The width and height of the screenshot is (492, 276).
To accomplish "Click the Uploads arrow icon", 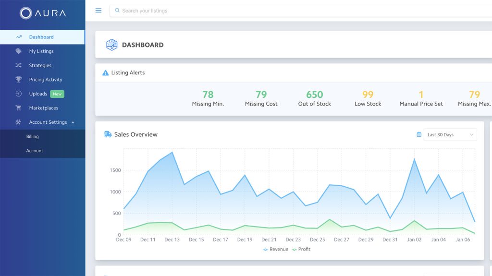I will [19, 94].
